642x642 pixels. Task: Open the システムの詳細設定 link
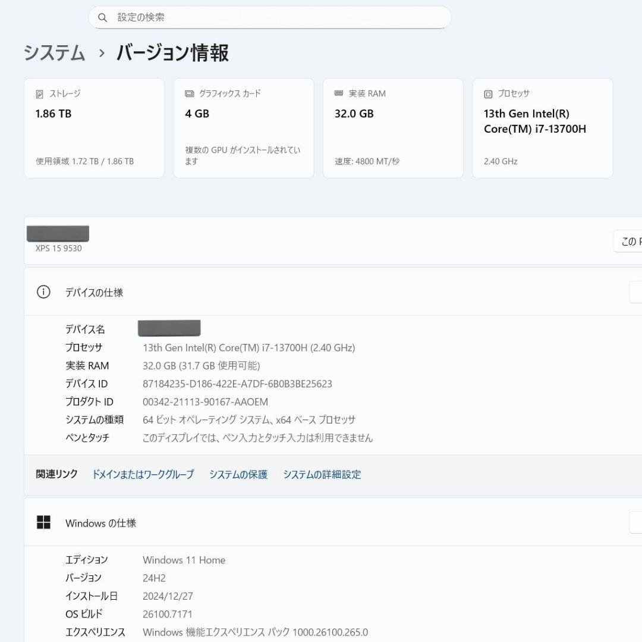322,475
